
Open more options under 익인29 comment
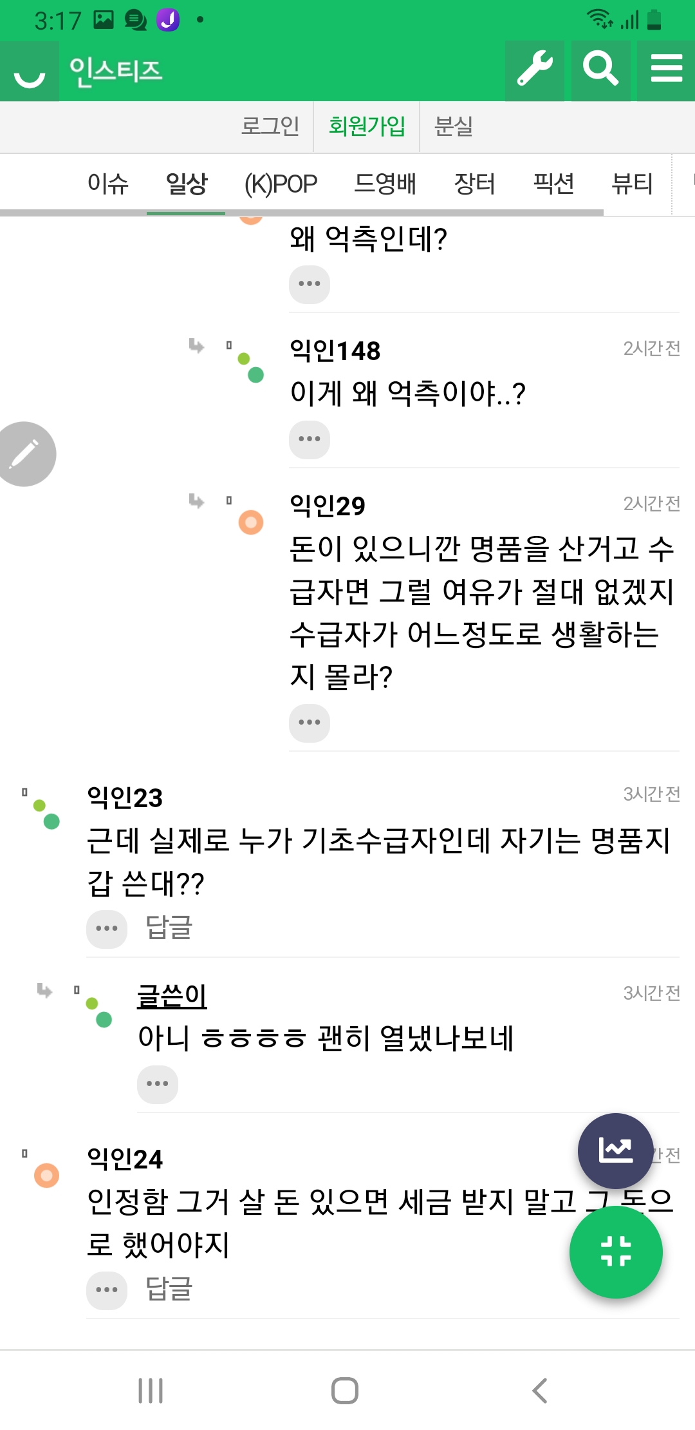point(310,723)
